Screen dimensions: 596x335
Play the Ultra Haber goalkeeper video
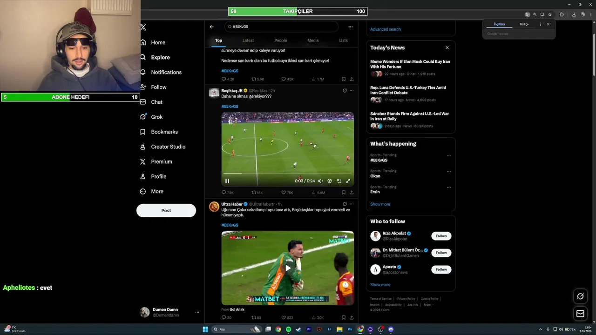288,268
